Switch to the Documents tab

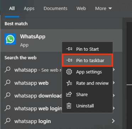[x=55, y=9]
